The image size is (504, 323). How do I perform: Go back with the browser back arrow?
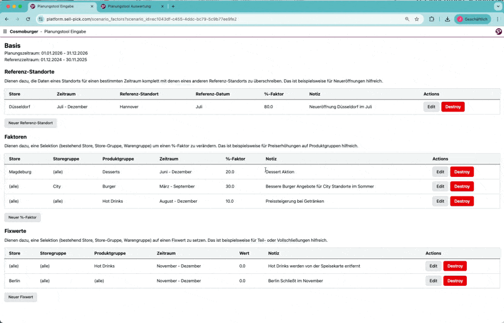tap(7, 20)
